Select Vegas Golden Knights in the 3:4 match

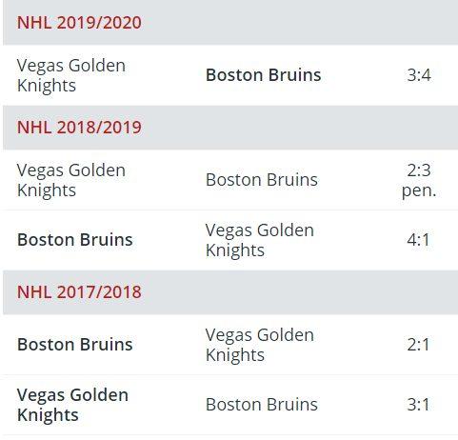(71, 75)
